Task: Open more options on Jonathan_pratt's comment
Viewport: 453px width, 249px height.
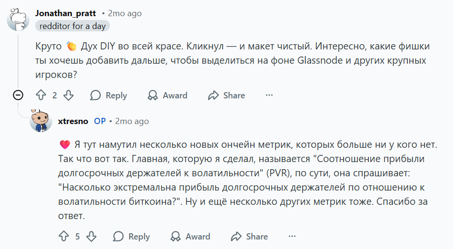Action: coord(269,96)
